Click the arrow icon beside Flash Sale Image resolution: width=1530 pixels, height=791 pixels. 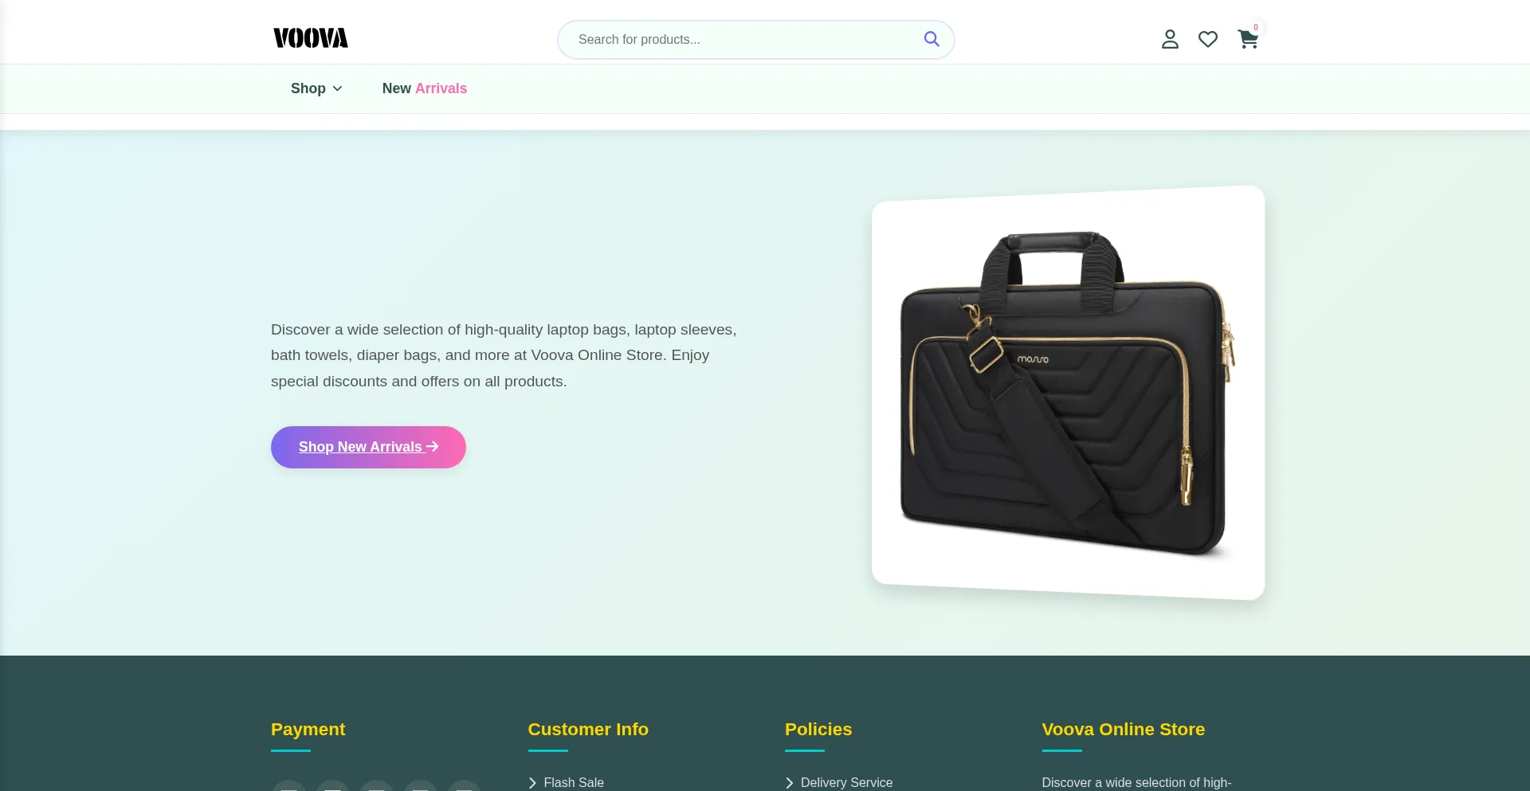coord(532,783)
